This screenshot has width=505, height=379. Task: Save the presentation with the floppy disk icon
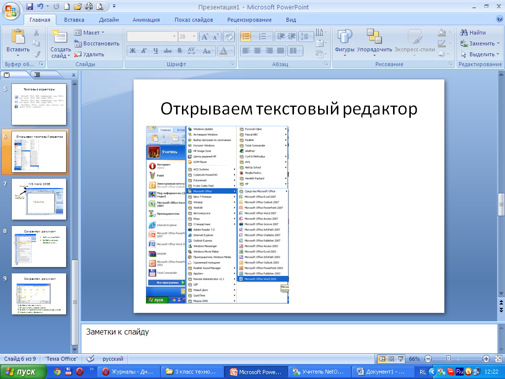point(30,6)
